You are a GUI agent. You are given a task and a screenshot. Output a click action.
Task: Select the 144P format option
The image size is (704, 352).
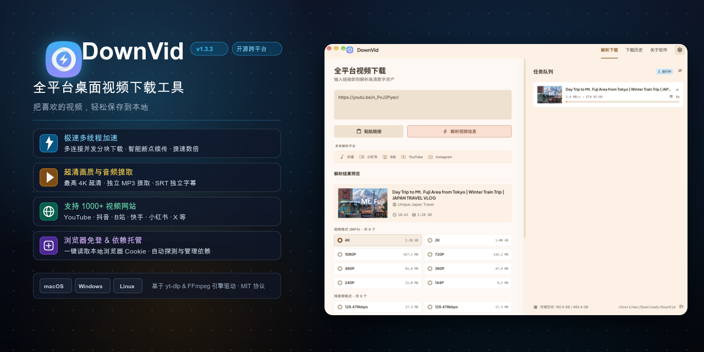tap(468, 283)
